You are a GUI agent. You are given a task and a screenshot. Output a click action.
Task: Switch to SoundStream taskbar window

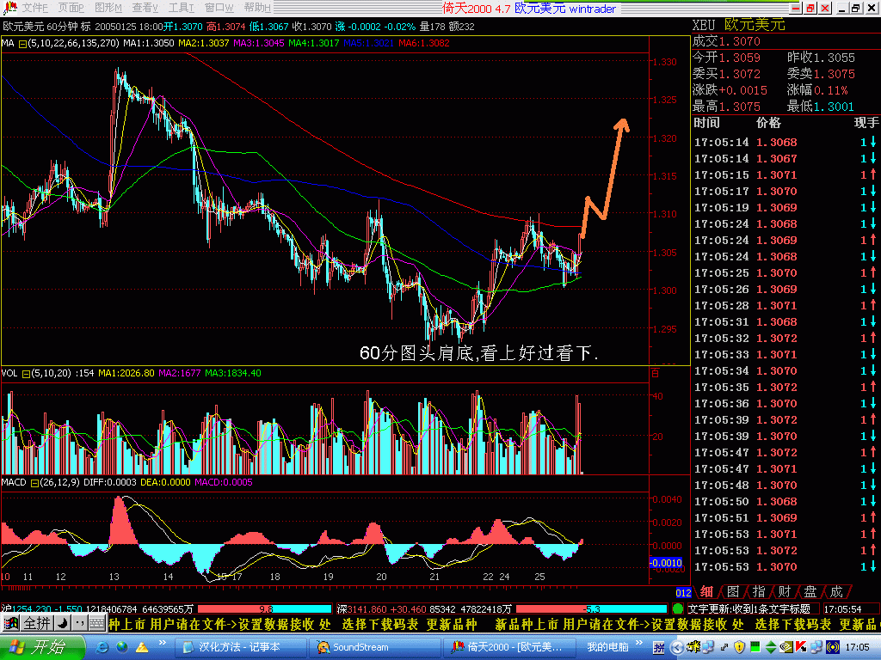(373, 647)
